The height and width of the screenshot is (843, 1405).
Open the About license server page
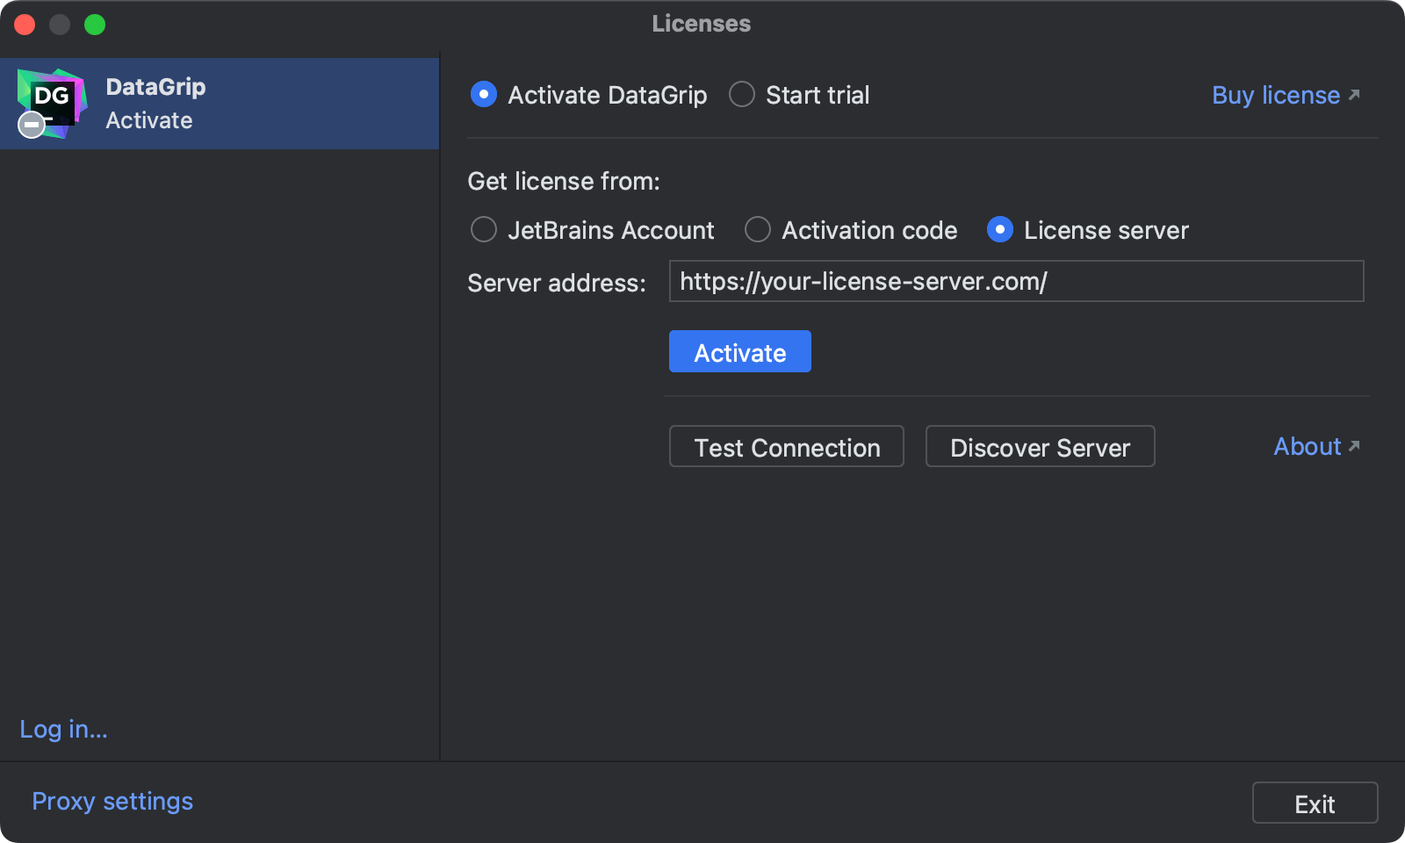click(1307, 446)
